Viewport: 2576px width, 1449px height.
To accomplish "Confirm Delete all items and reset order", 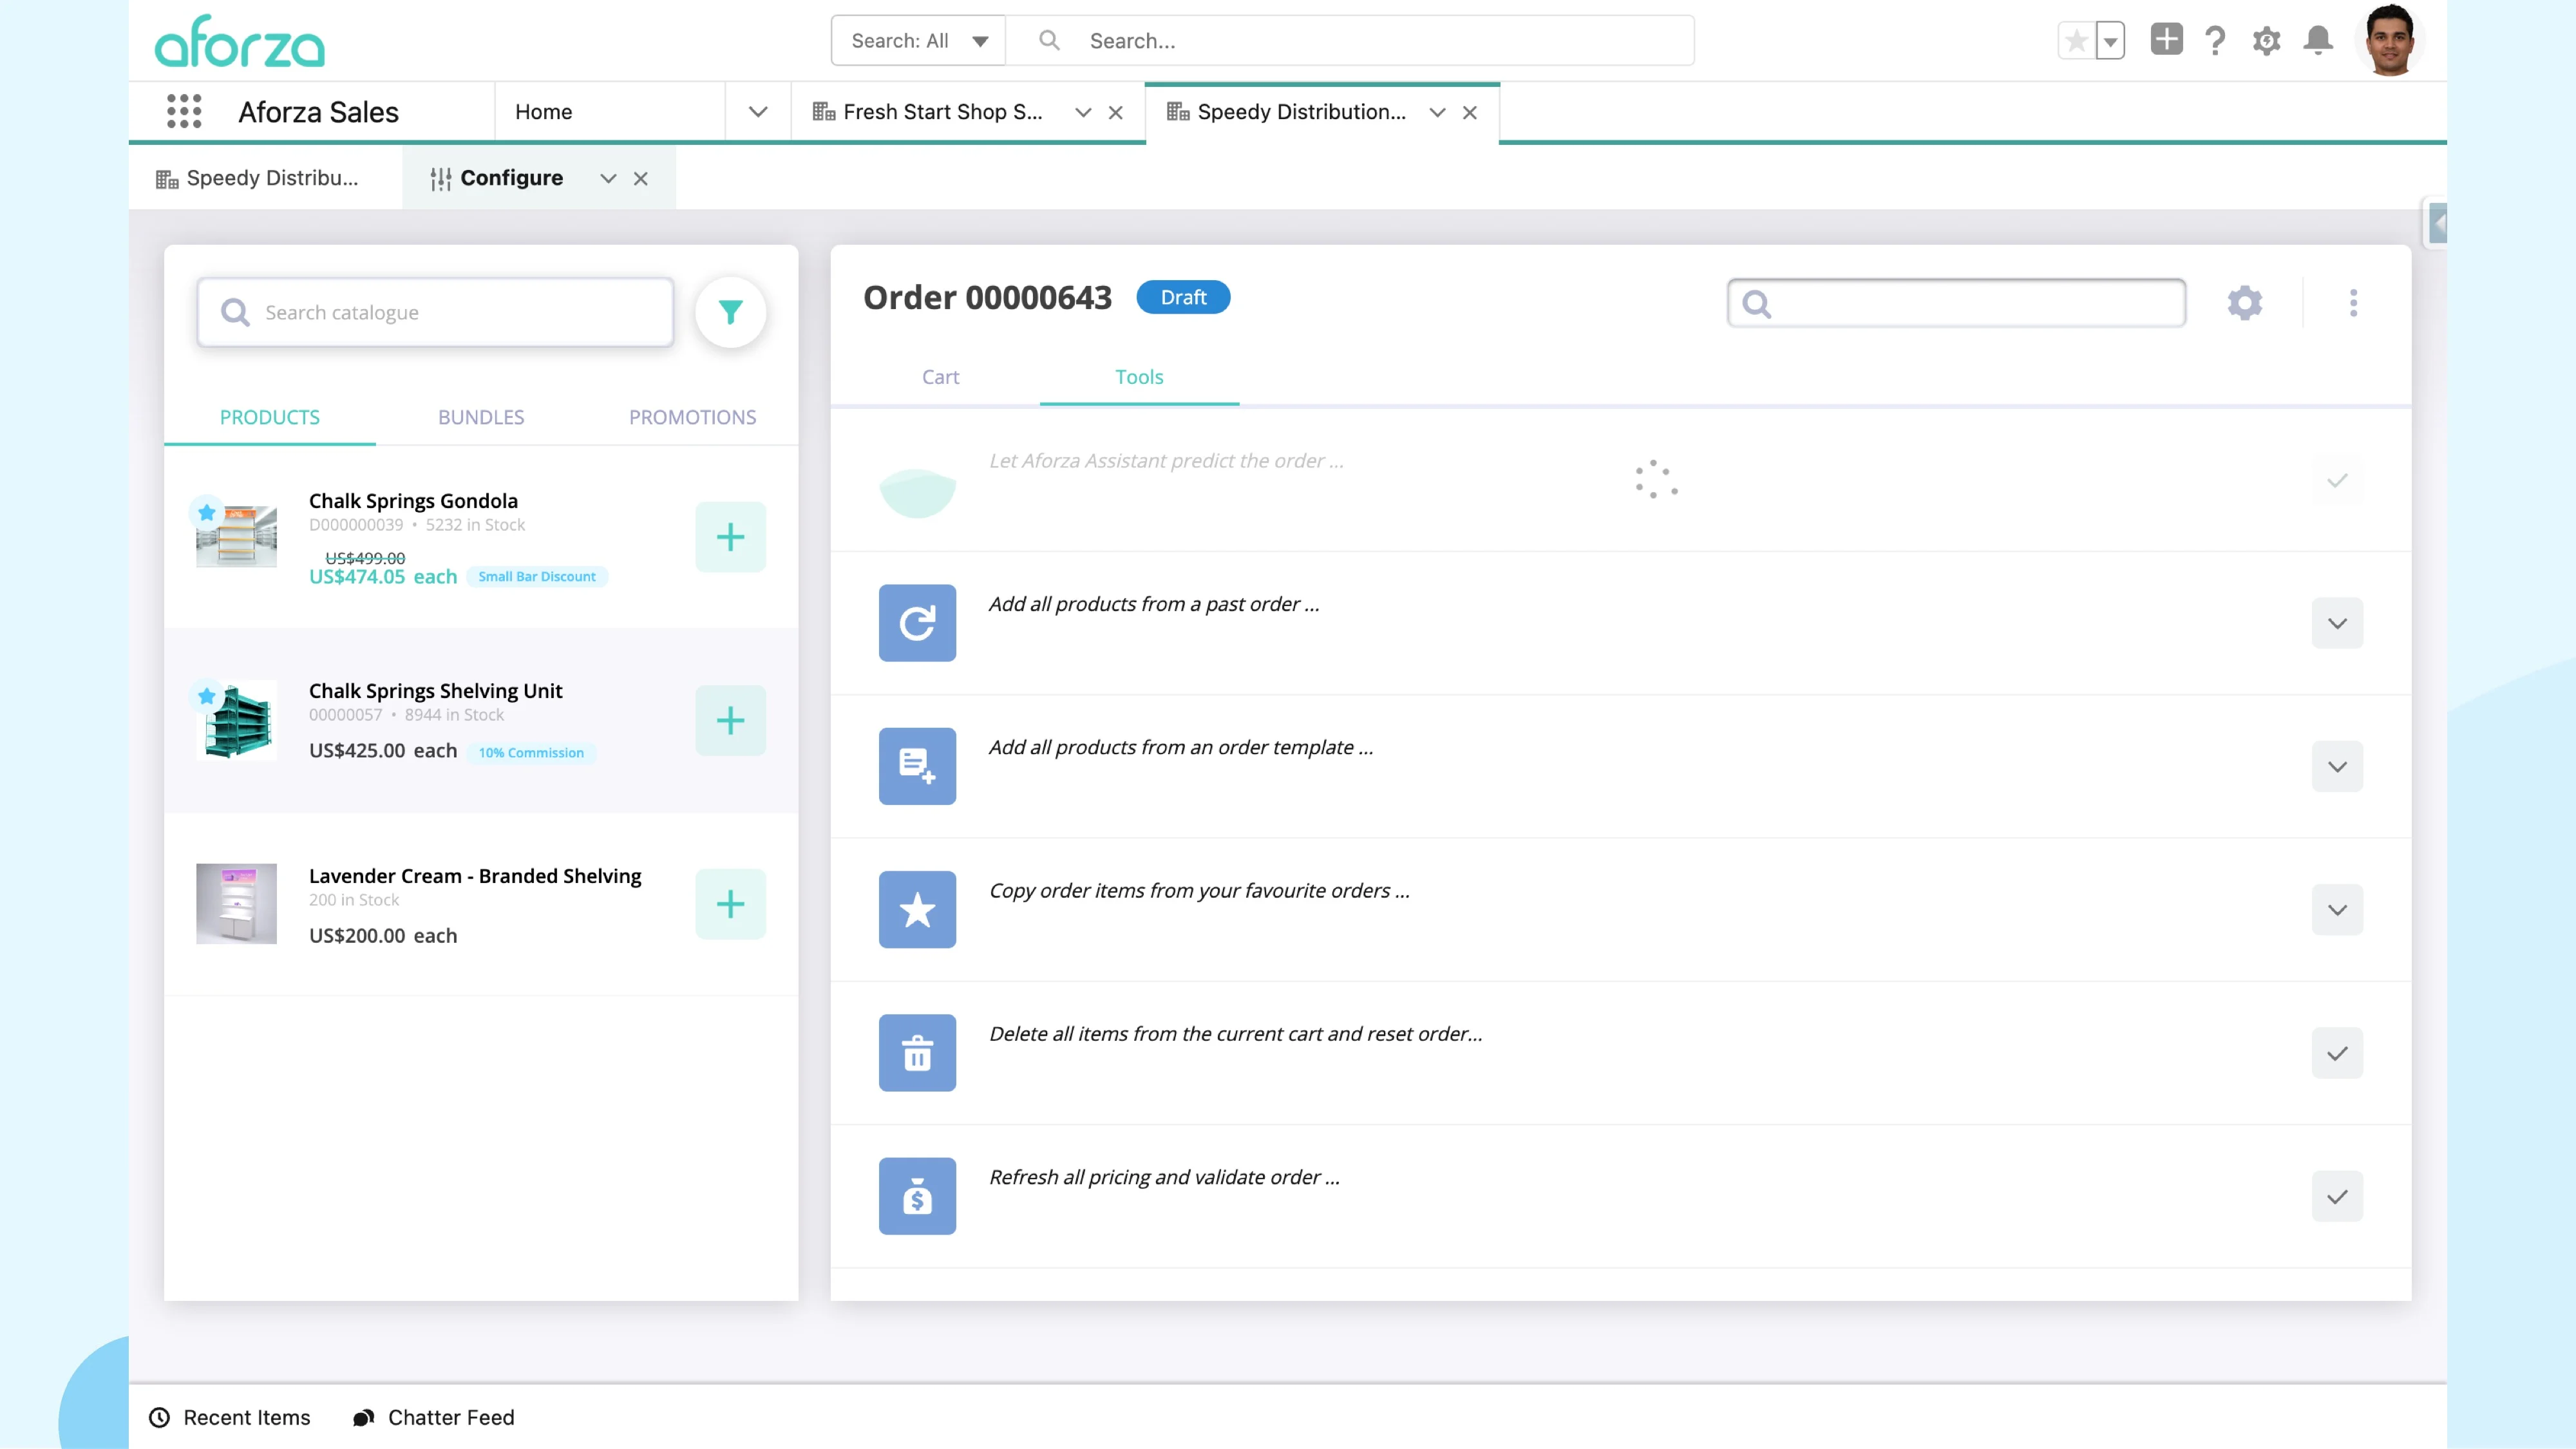I will point(2337,1053).
